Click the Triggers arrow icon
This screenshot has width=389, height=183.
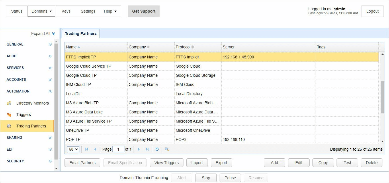pos(9,115)
